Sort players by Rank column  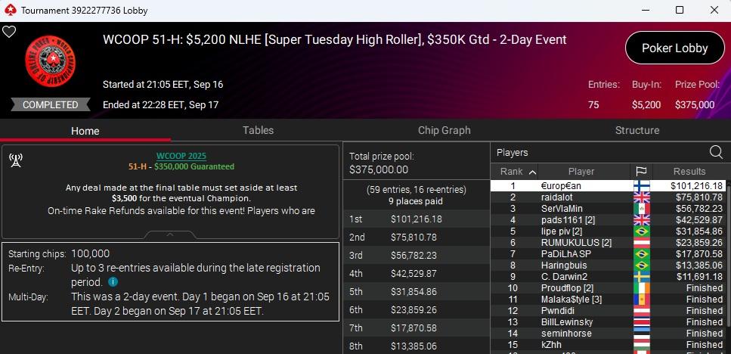point(517,172)
